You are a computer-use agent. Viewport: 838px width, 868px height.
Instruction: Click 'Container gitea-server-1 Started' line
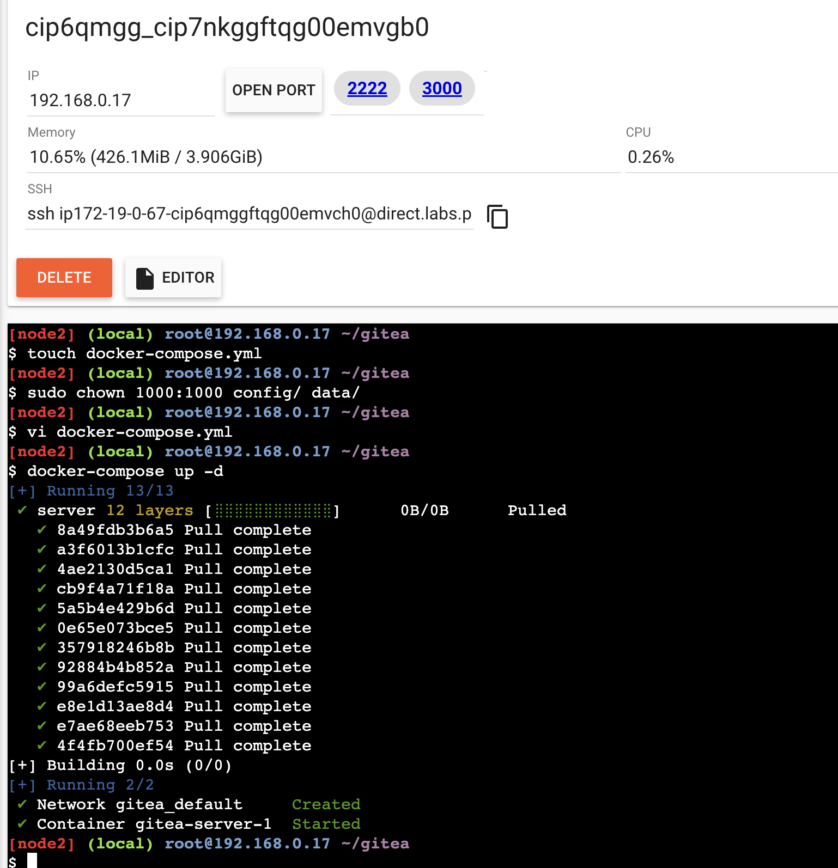(189, 824)
